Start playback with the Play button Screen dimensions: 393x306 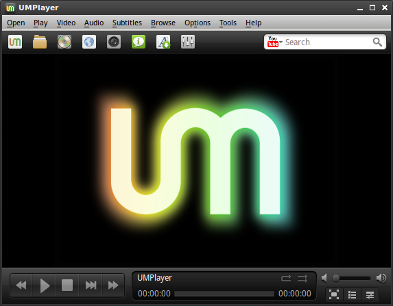pos(45,285)
